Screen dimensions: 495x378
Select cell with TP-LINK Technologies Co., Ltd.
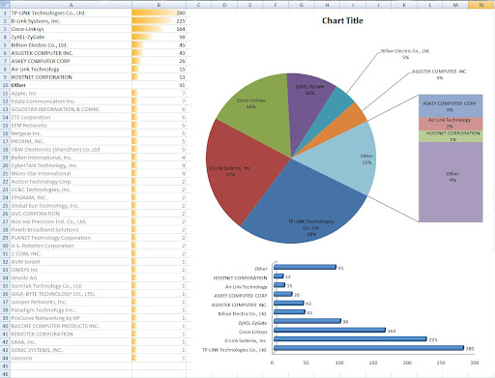[71, 13]
